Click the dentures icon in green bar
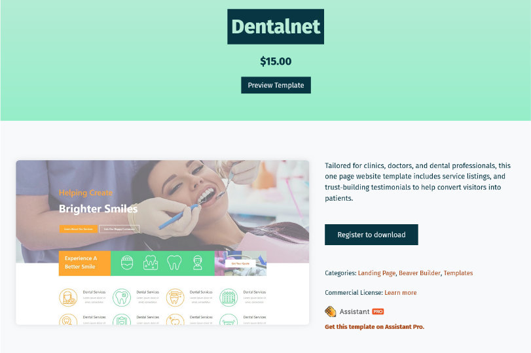The height and width of the screenshot is (353, 531). click(127, 263)
